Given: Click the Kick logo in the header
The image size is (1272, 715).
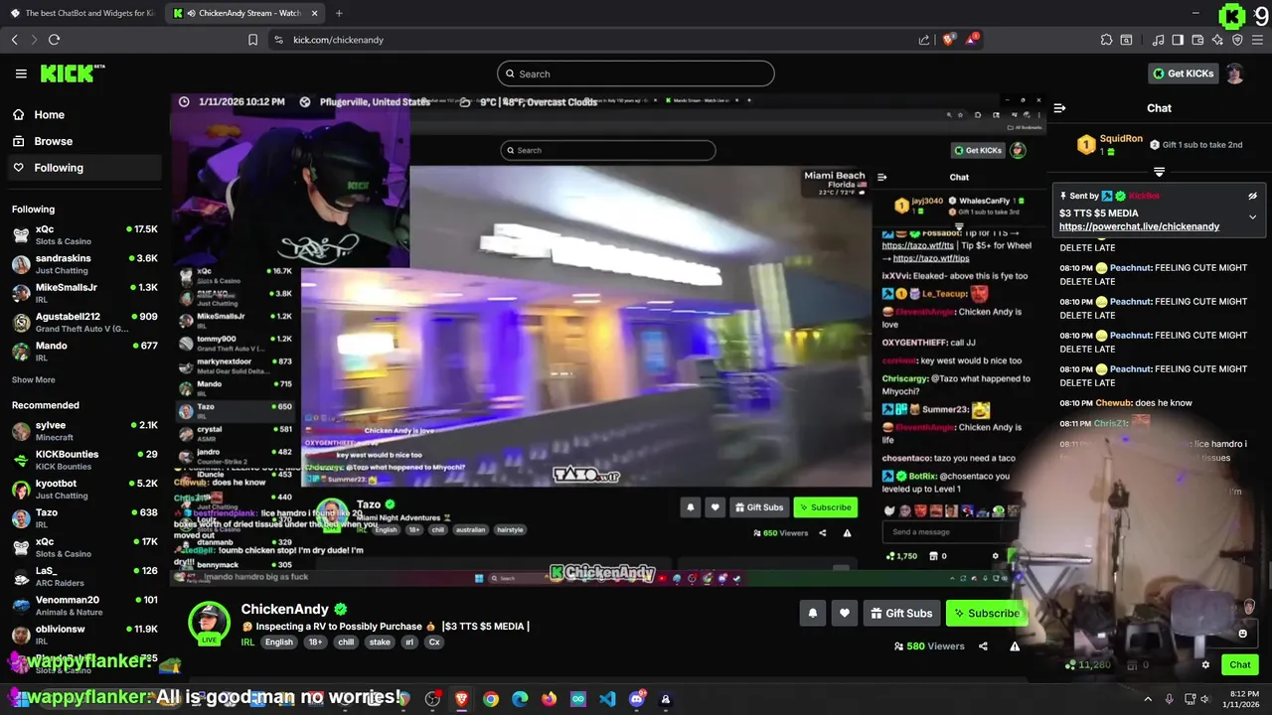Looking at the screenshot, I should pyautogui.click(x=72, y=73).
